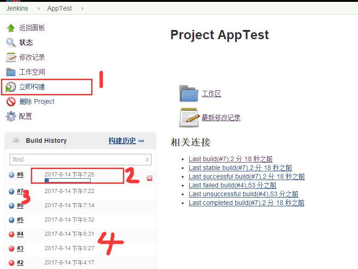Click the blue status ball of build #7

[12, 191]
